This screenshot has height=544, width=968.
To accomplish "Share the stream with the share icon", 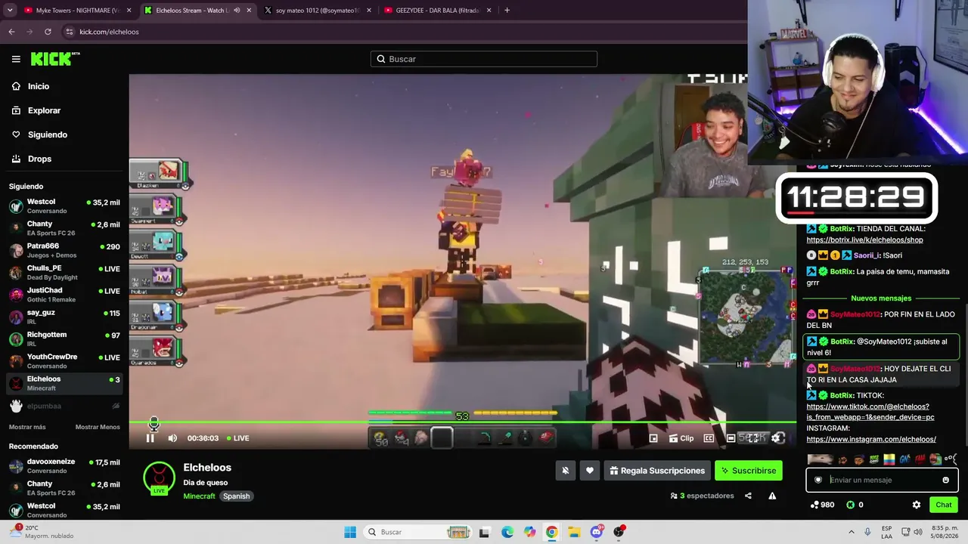I will [x=748, y=496].
